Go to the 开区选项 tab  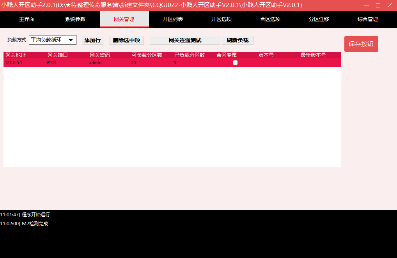[x=222, y=19]
